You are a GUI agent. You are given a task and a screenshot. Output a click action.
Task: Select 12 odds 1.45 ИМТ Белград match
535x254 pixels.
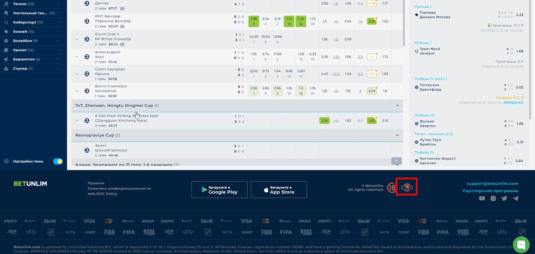coord(301,21)
